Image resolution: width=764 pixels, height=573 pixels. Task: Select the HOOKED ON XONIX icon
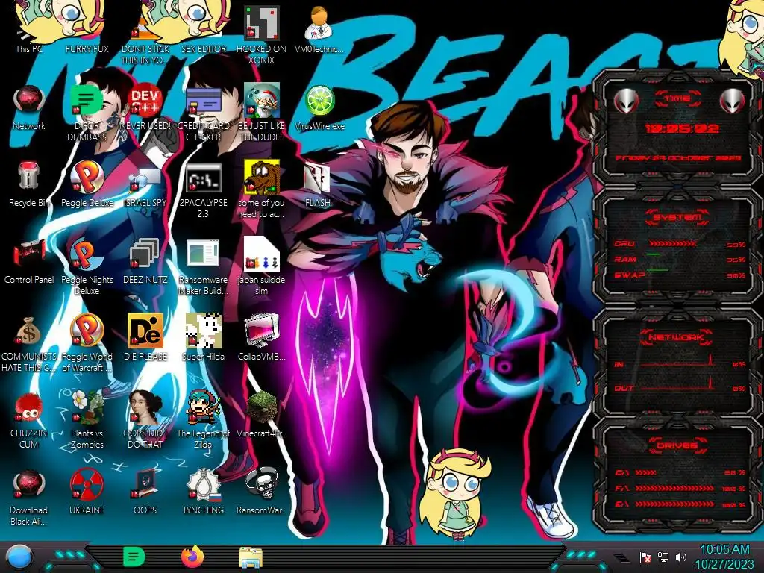pyautogui.click(x=262, y=35)
